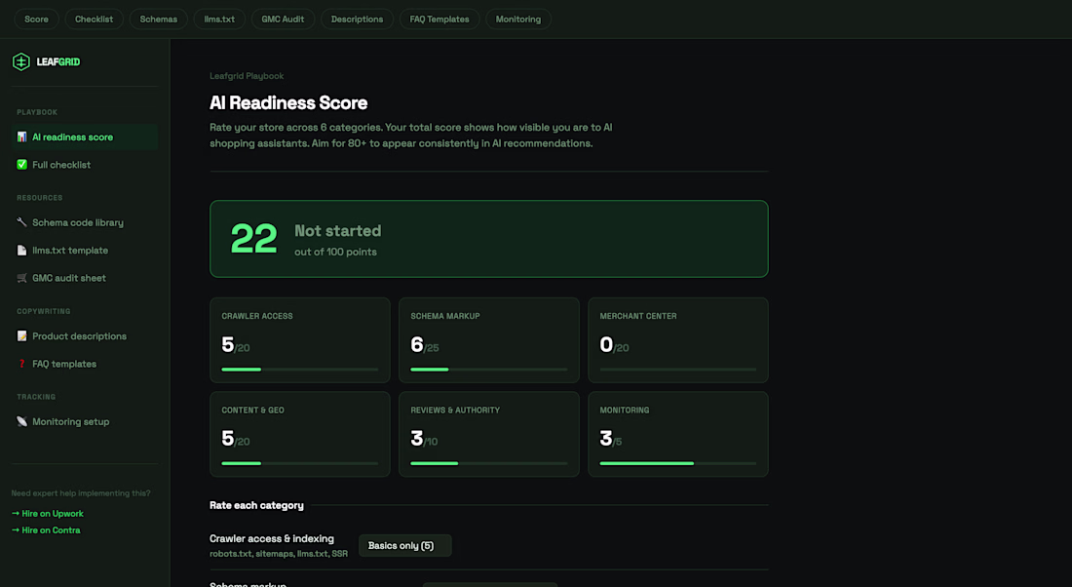The width and height of the screenshot is (1072, 587).
Task: Click the Leafgrid hexagon logo icon
Action: [21, 61]
